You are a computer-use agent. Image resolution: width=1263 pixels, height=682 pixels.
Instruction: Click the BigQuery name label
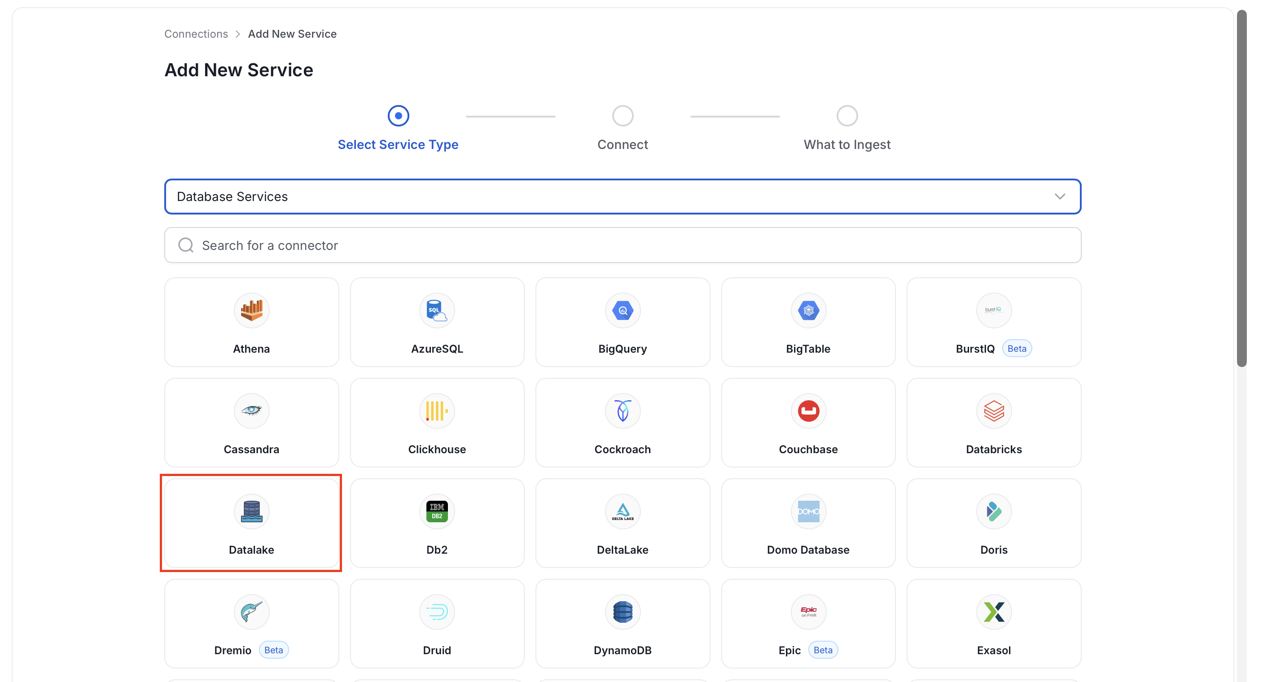623,349
